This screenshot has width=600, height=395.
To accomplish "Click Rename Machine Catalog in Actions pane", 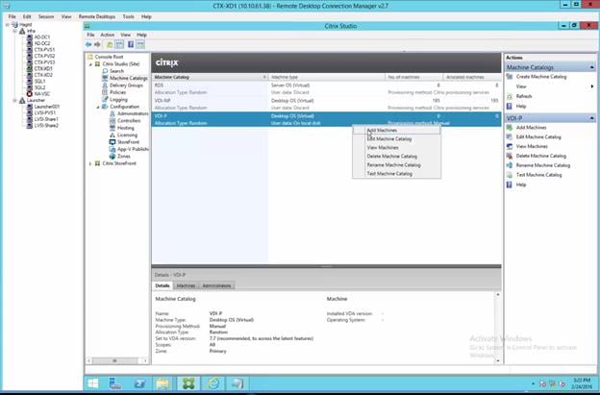I will (543, 165).
